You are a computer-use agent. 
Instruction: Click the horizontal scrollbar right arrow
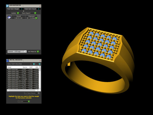38,90
